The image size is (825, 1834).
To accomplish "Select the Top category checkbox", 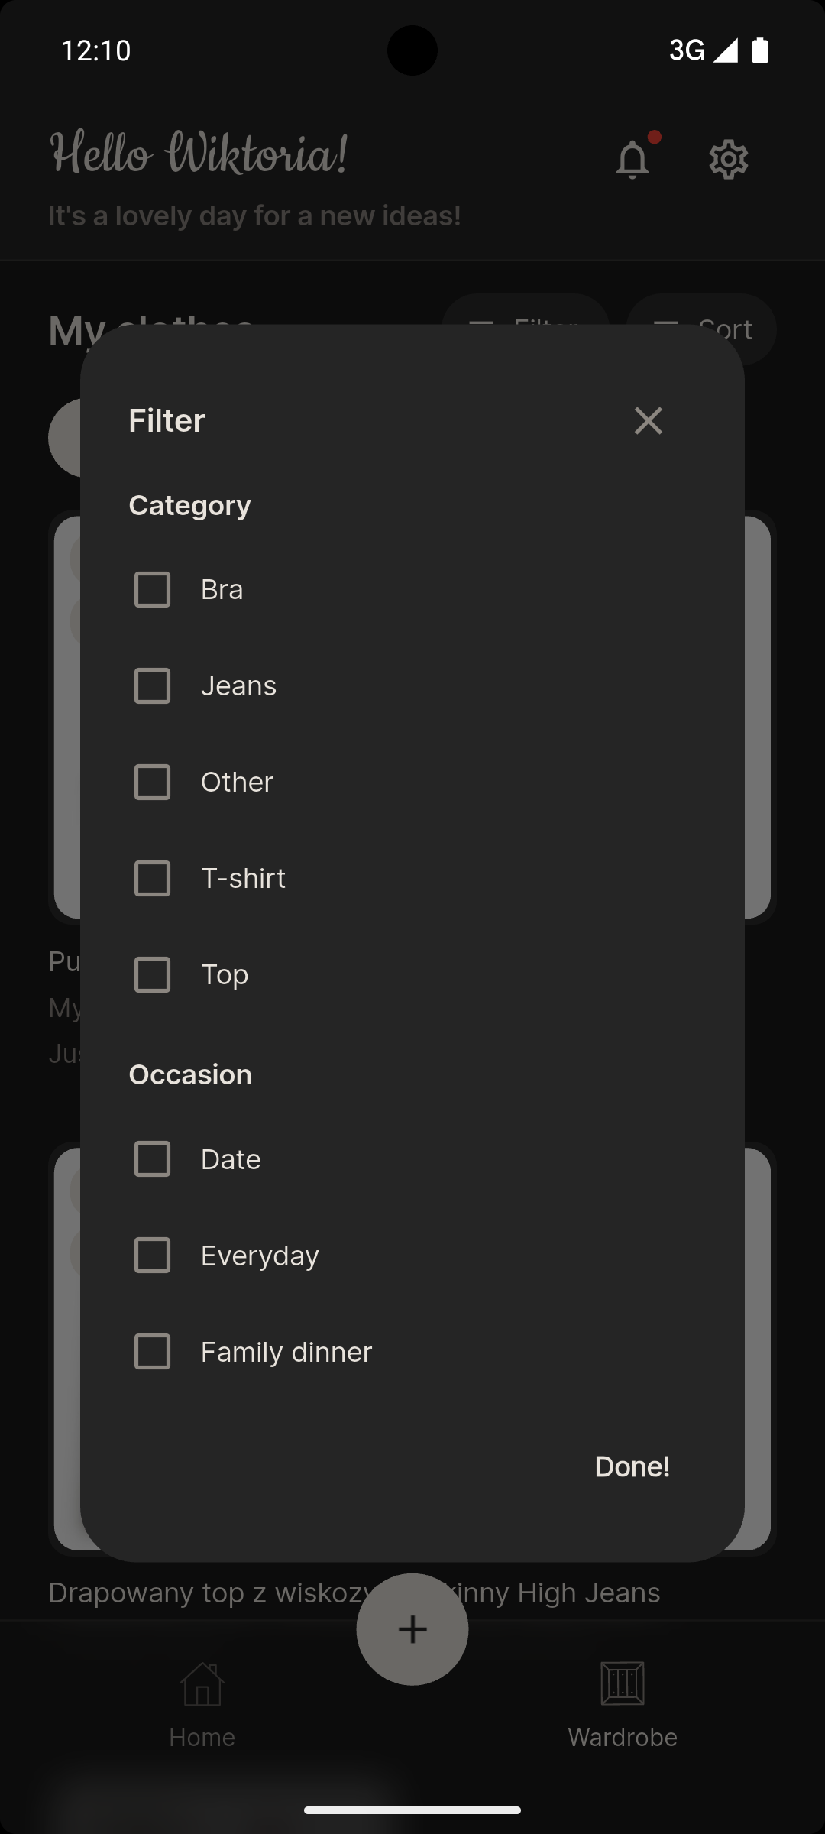I will [152, 975].
